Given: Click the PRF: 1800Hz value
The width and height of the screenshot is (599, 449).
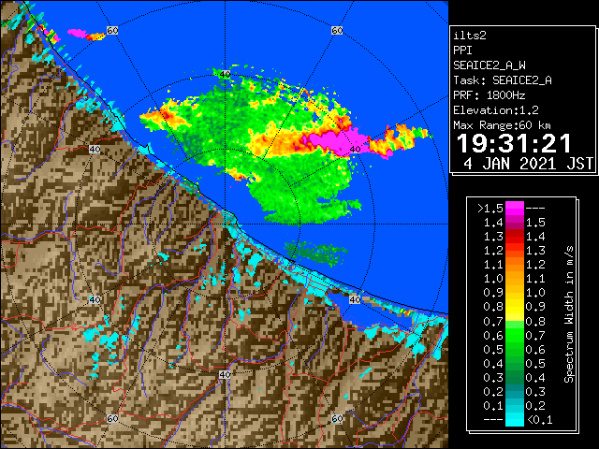Looking at the screenshot, I should [489, 95].
